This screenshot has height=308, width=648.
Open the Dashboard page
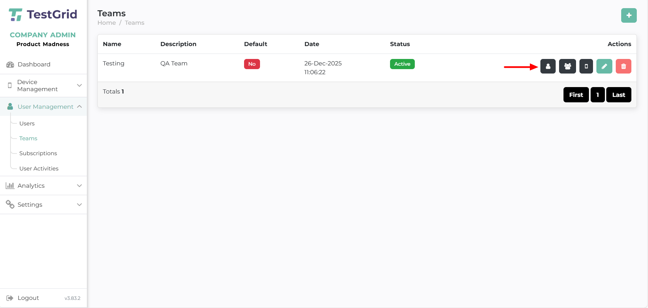point(34,64)
